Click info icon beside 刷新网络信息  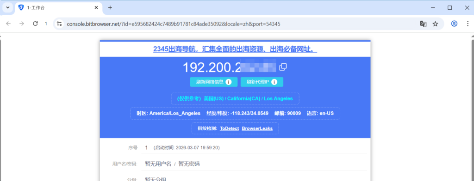229,82
